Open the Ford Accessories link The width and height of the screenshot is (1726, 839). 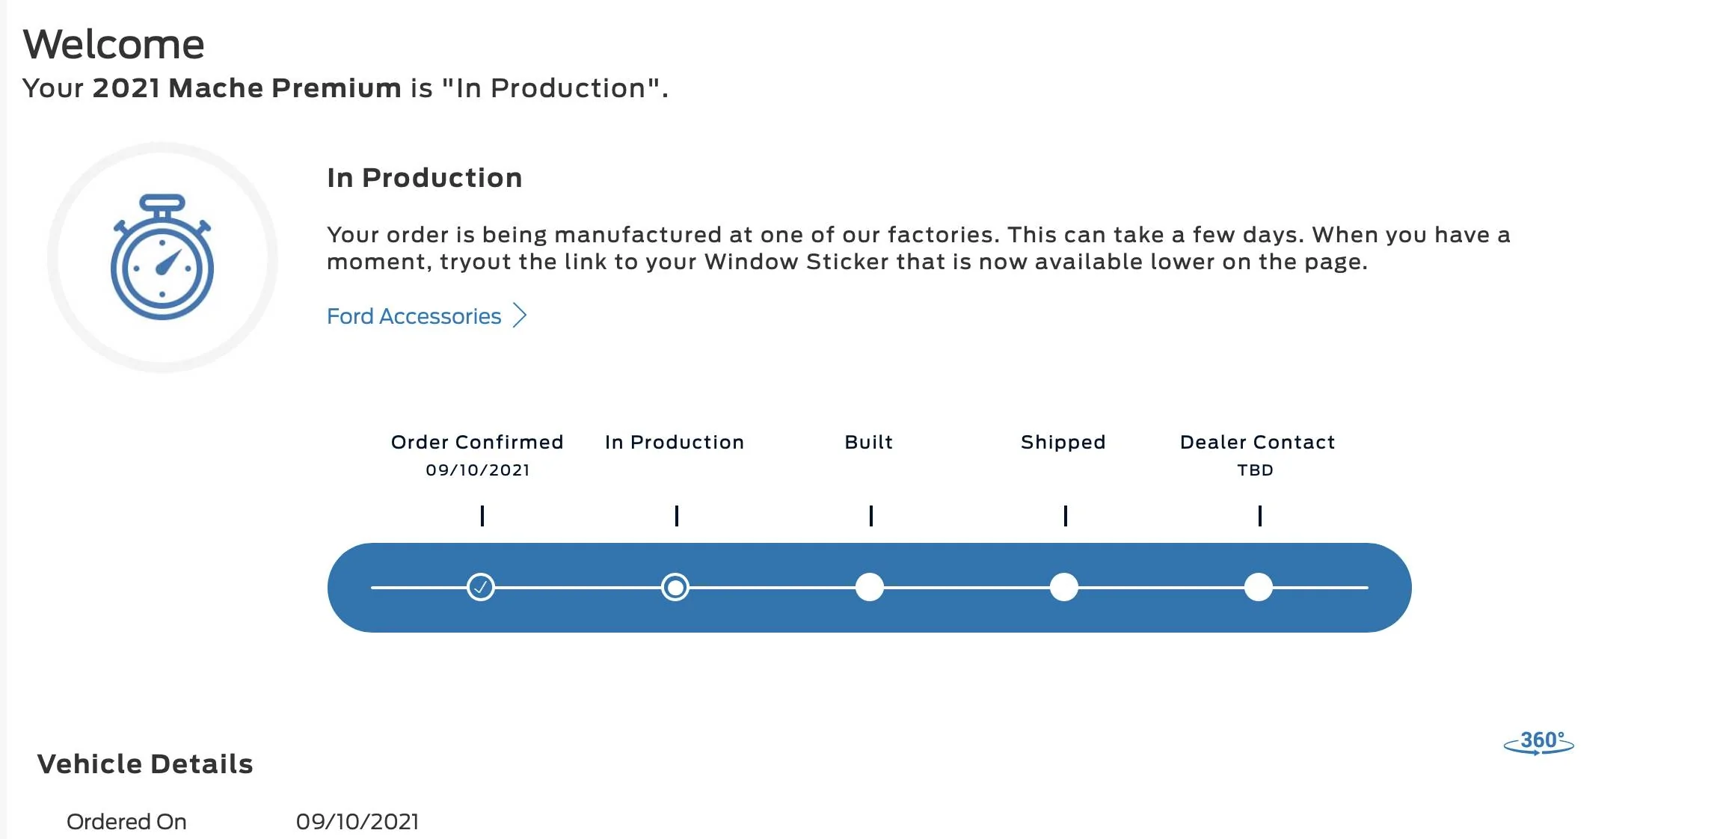414,316
